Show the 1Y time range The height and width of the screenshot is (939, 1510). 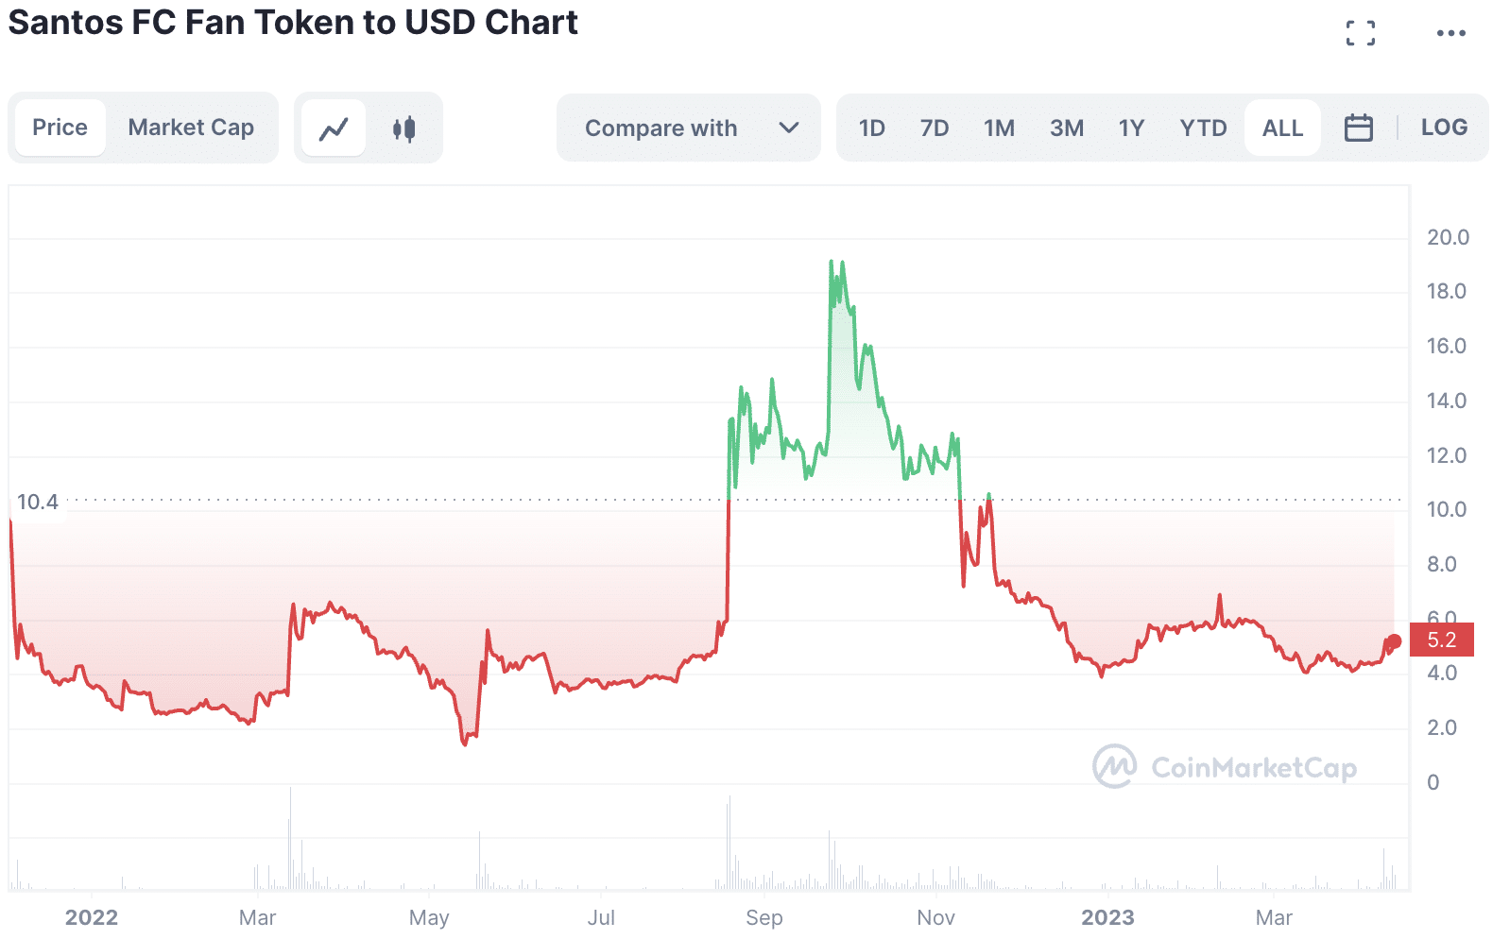pos(1131,128)
